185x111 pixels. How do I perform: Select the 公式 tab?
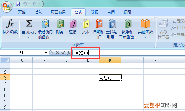(78, 12)
